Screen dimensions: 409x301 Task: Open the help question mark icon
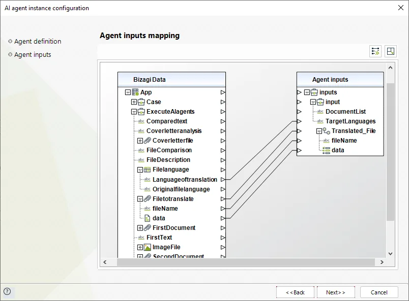click(7, 291)
